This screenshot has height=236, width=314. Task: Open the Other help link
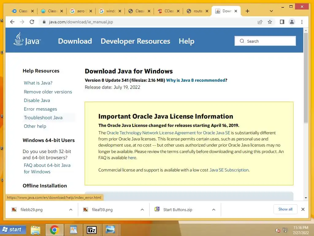[x=35, y=126]
